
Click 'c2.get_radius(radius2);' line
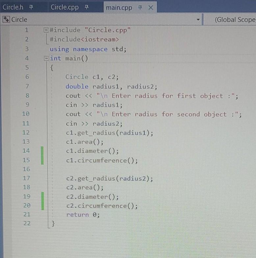pos(110,178)
